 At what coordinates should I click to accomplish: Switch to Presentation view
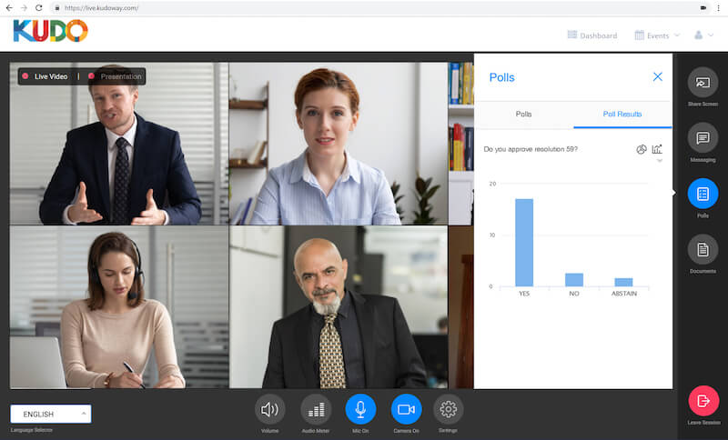115,76
